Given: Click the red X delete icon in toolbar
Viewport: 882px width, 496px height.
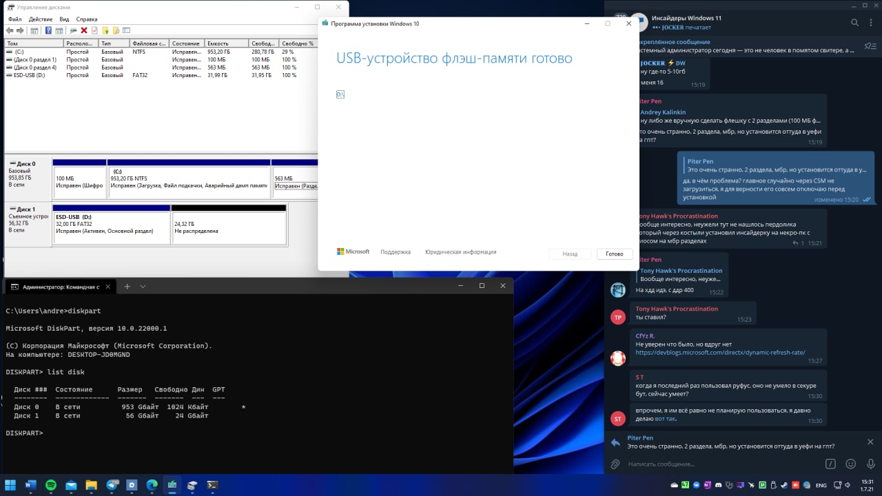Looking at the screenshot, I should point(84,30).
